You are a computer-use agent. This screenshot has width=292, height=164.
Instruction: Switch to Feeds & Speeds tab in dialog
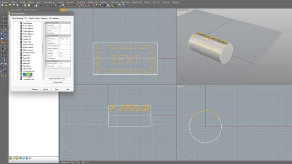click(x=34, y=18)
